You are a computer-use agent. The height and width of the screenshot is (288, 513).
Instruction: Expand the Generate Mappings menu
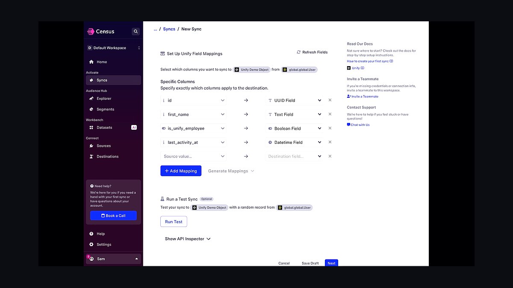[231, 171]
